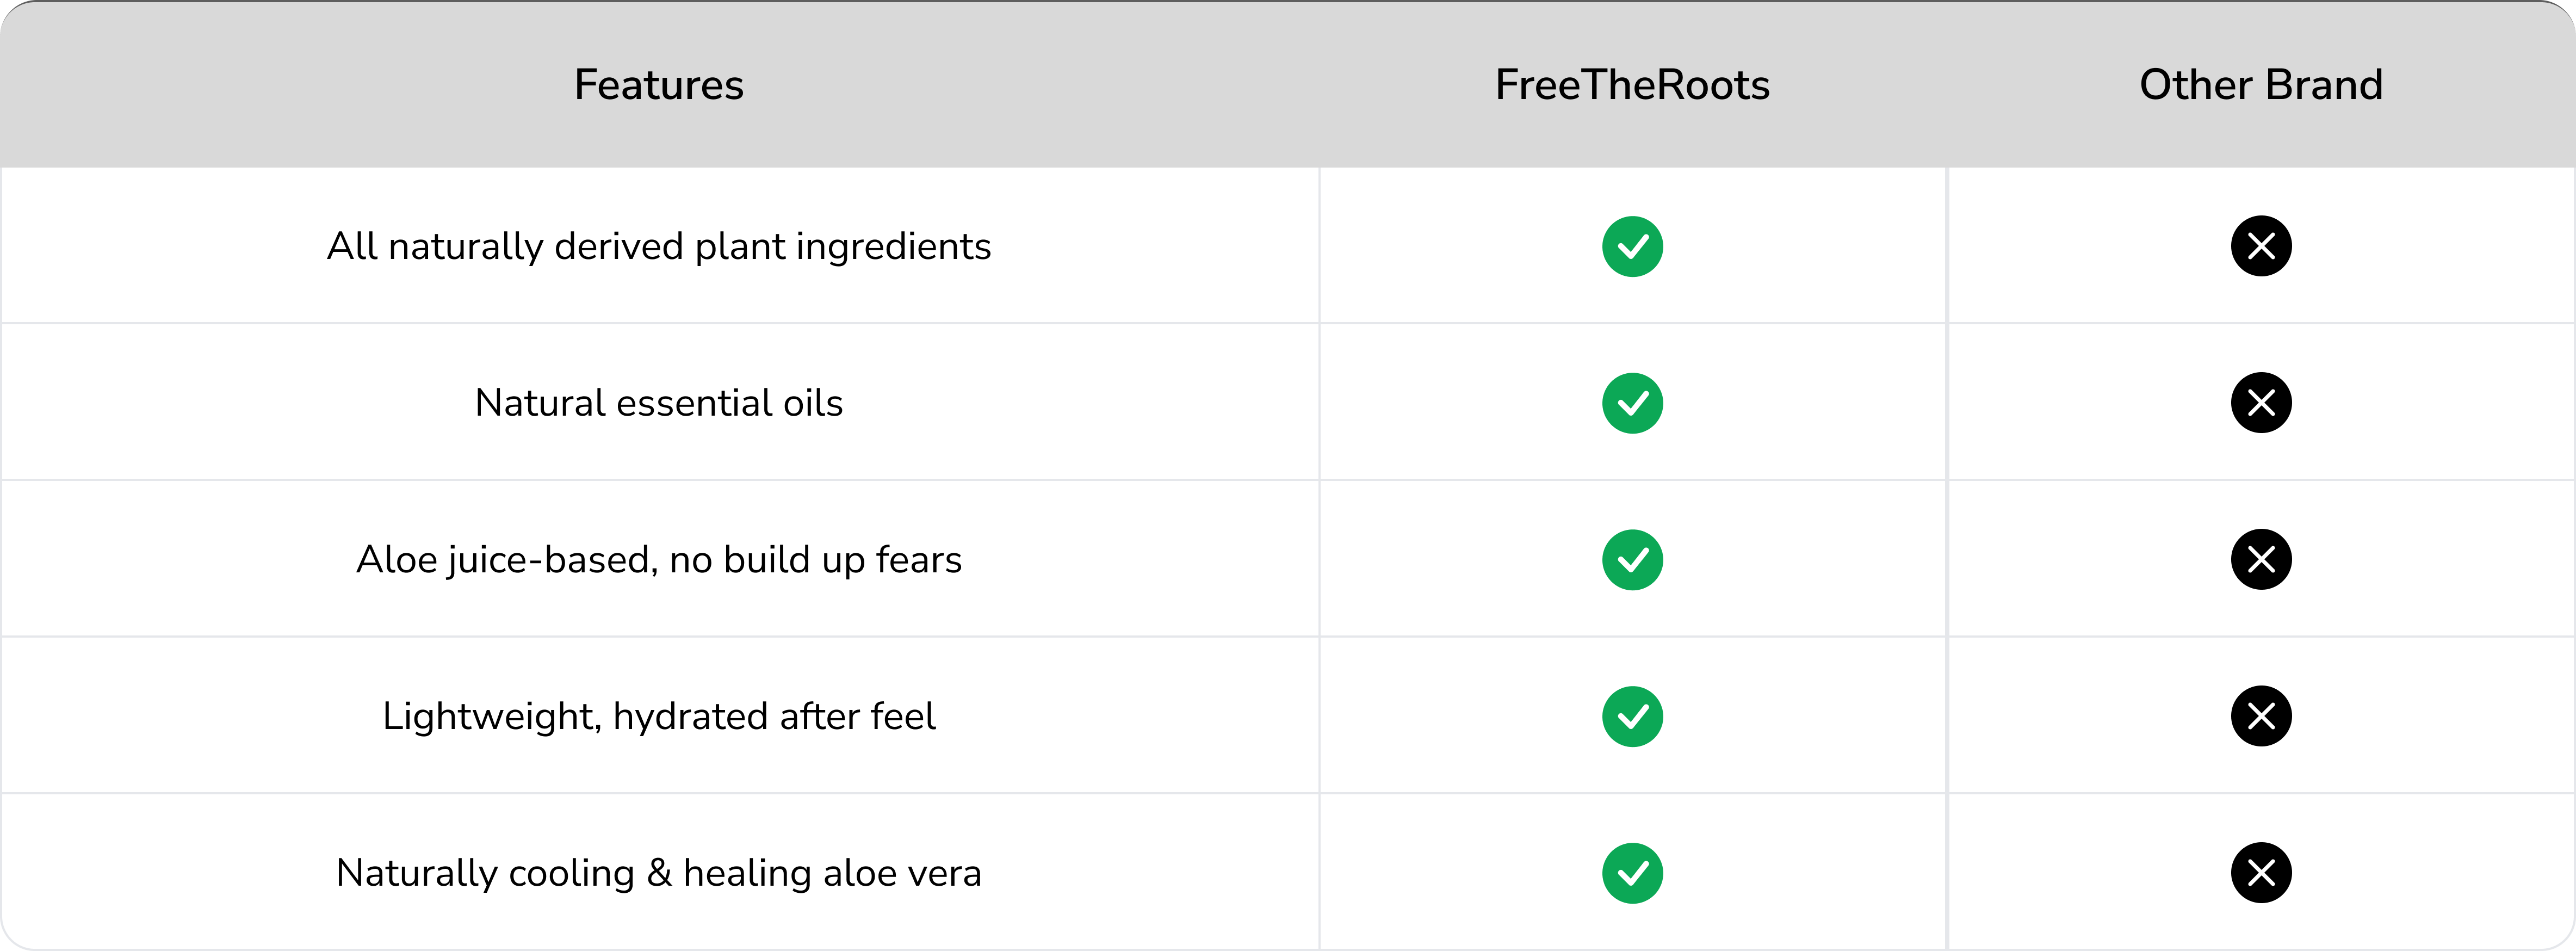The image size is (2576, 951).
Task: Click black X for naturally derived plant ingredients
Action: coord(2261,246)
